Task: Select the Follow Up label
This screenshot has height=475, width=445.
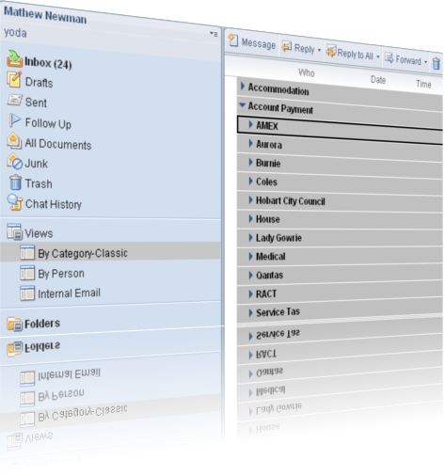Action: point(48,123)
